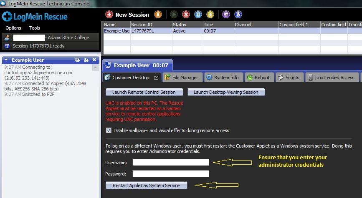Open the Tools menu

click(x=34, y=28)
